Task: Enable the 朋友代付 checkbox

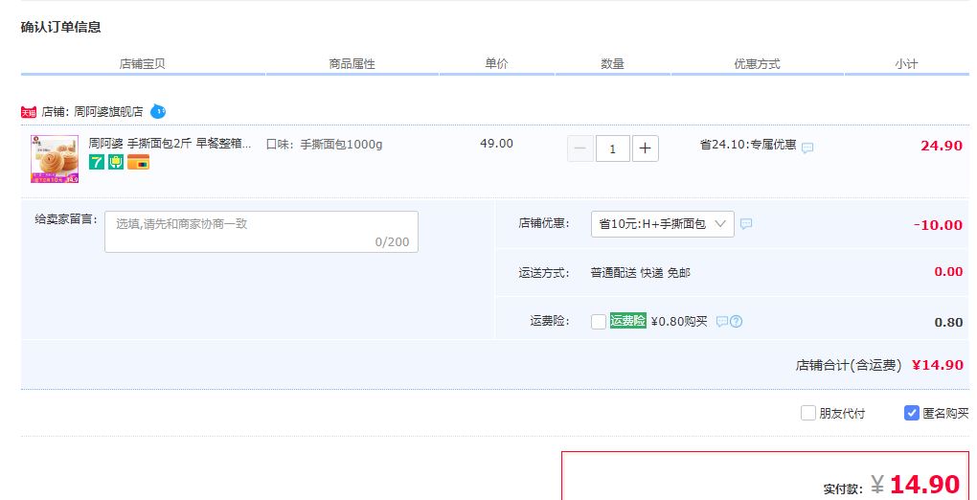Action: (808, 413)
